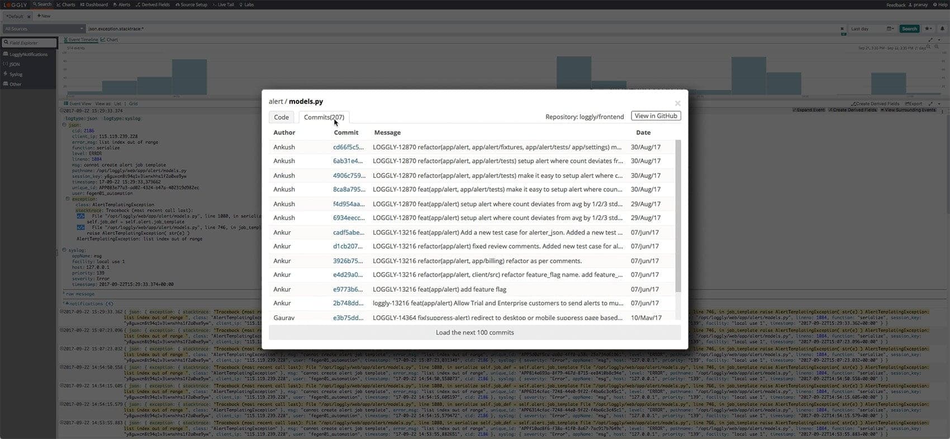Open the calendar date range picker
This screenshot has width=950, height=439.
(x=890, y=29)
